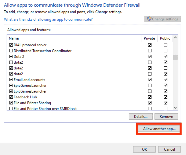This screenshot has width=186, height=155.
Task: Uncheck the Feedback Hub name checkbox
Action: [x=11, y=97]
